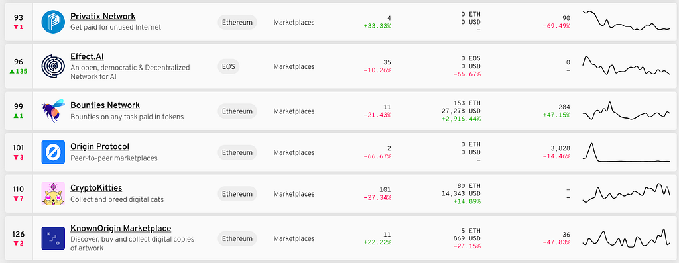Open the Effect.AI title link
The width and height of the screenshot is (679, 263).
point(87,57)
